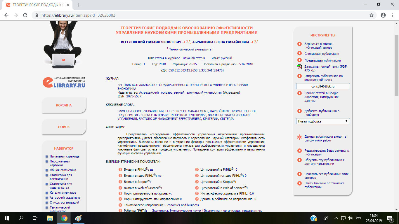
Task: Click Загрузить полный текст PDF link
Action: 326,68
